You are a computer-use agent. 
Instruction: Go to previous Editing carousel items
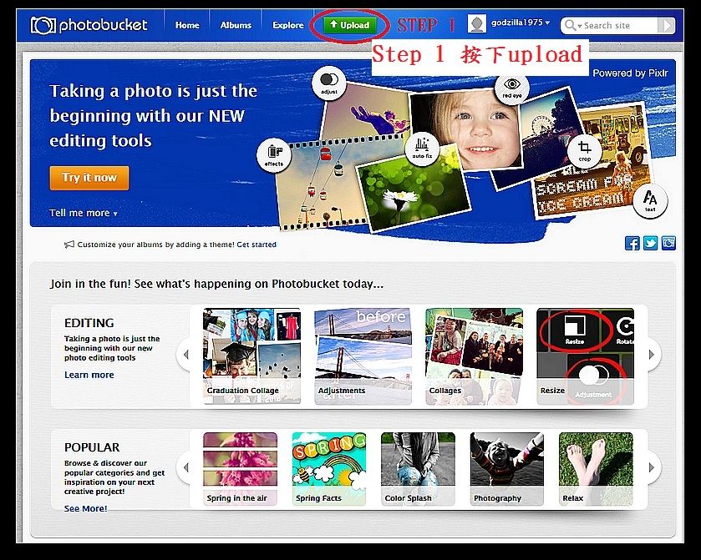click(x=185, y=355)
